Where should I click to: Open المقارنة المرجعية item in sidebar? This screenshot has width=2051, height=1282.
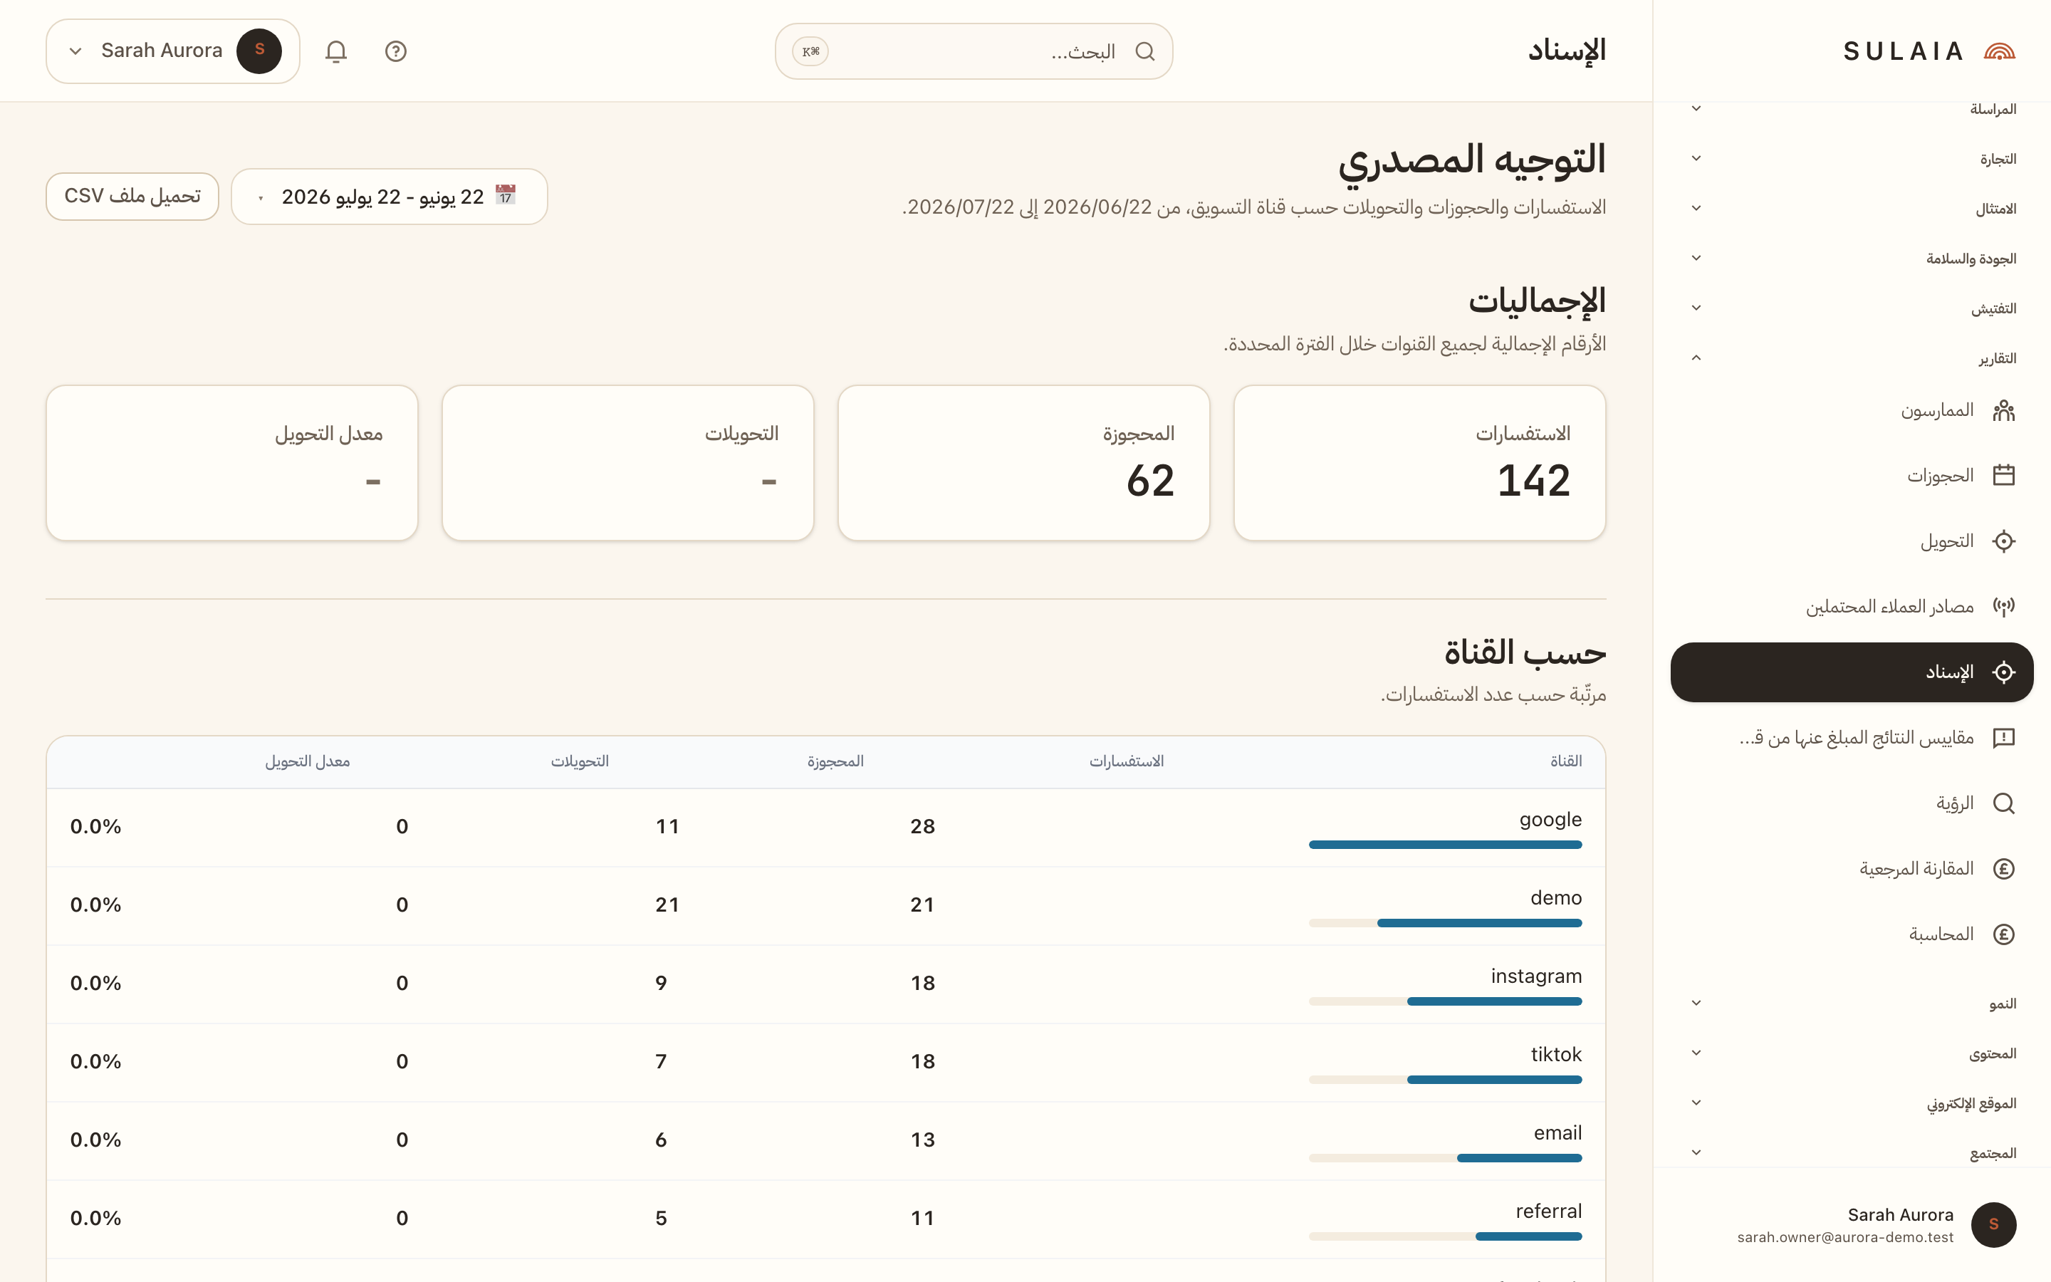coord(1852,868)
